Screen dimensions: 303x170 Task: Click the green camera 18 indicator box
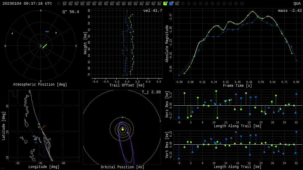(x=165, y=4)
